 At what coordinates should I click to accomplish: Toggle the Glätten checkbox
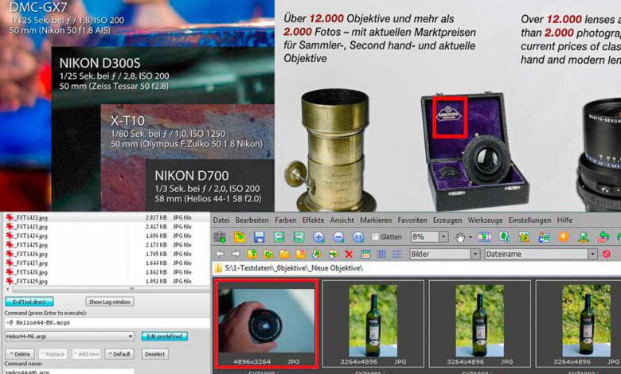375,237
